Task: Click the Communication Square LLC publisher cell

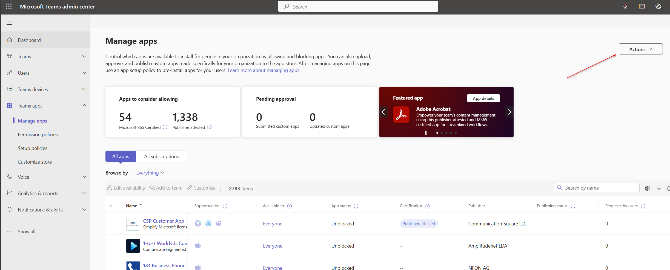Action: 497,224
